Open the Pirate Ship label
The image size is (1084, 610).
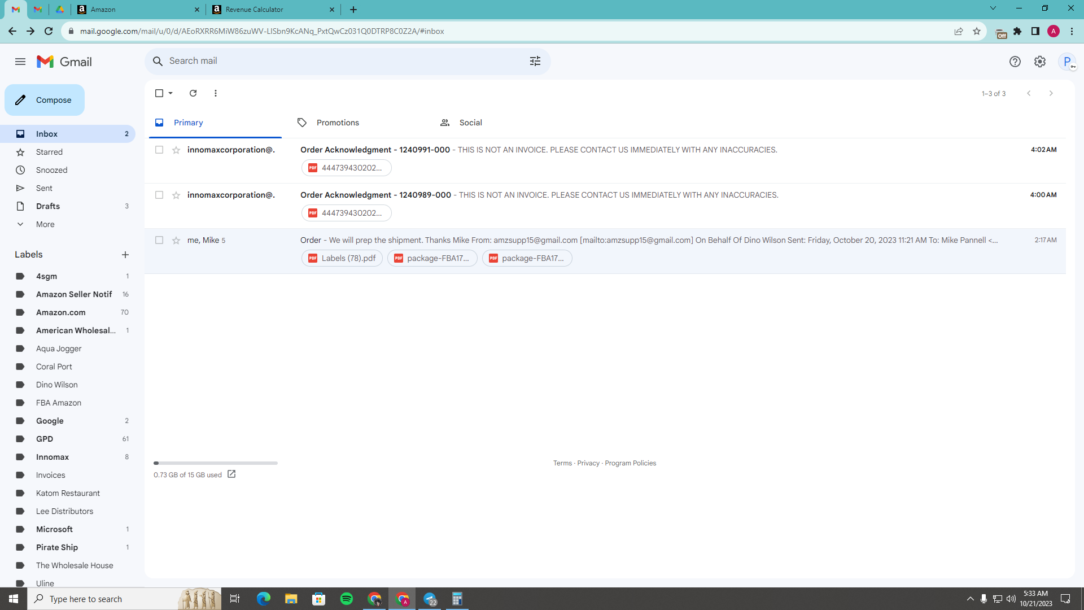pos(68,547)
